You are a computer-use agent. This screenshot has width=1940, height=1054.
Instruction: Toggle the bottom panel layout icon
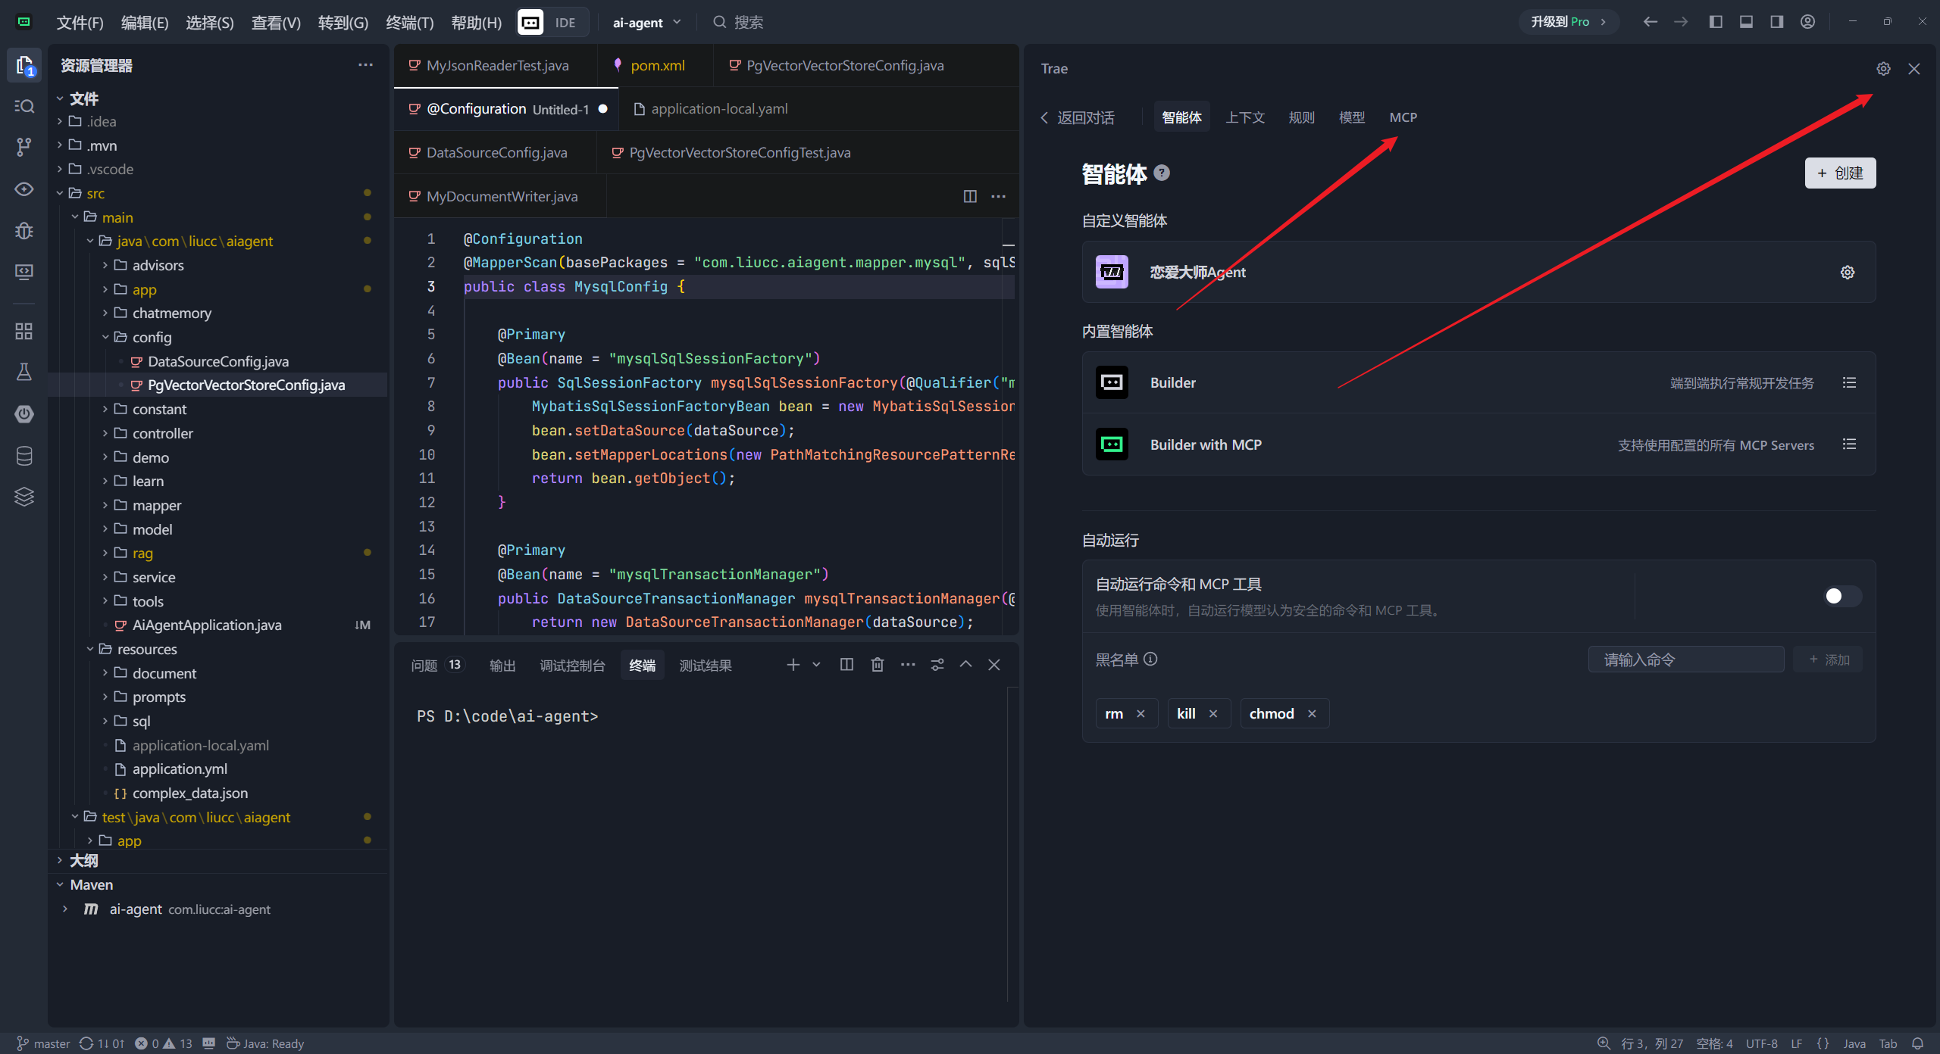click(x=1746, y=22)
